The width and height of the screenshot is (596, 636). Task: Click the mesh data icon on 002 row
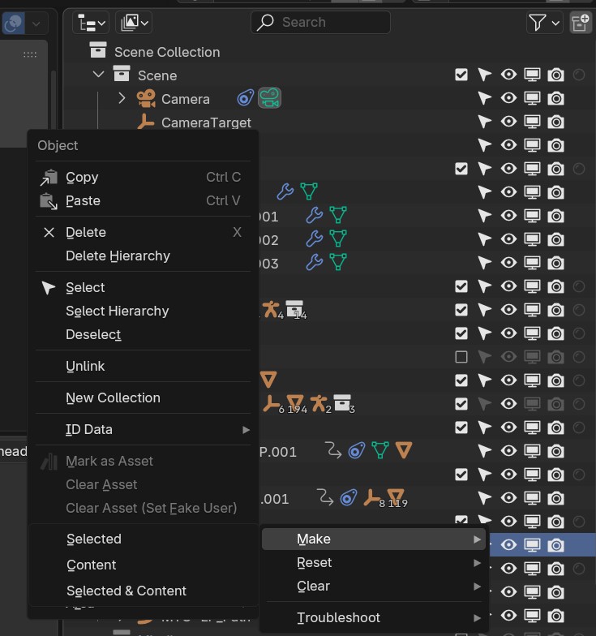337,238
